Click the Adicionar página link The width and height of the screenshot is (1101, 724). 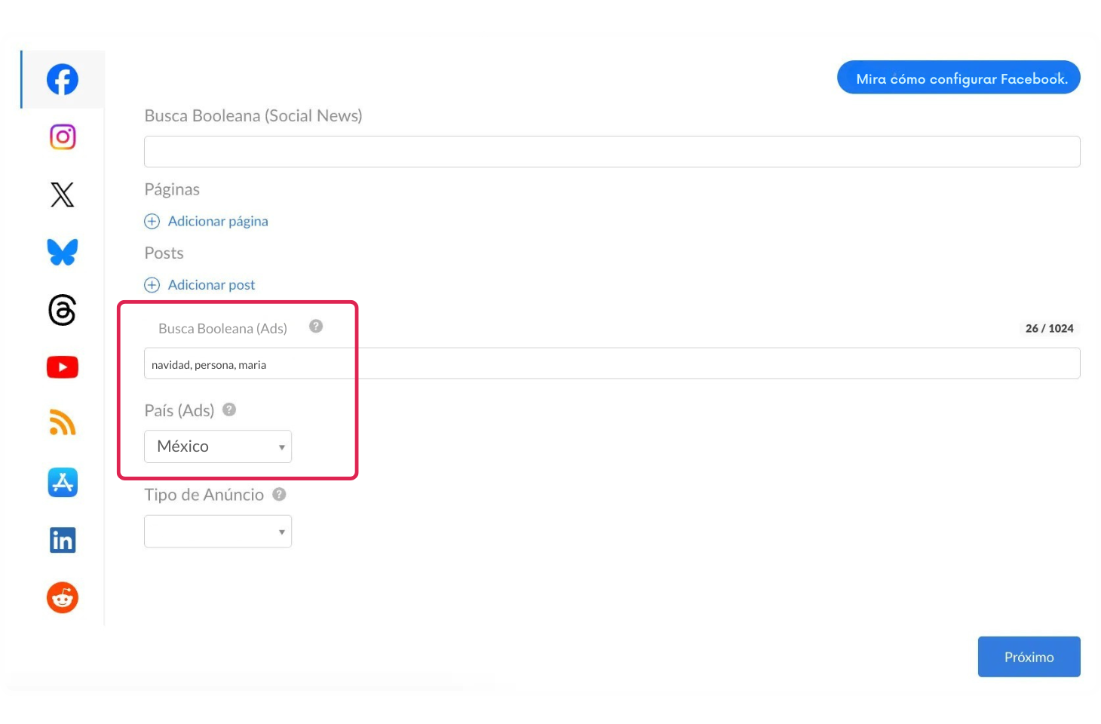(x=217, y=221)
